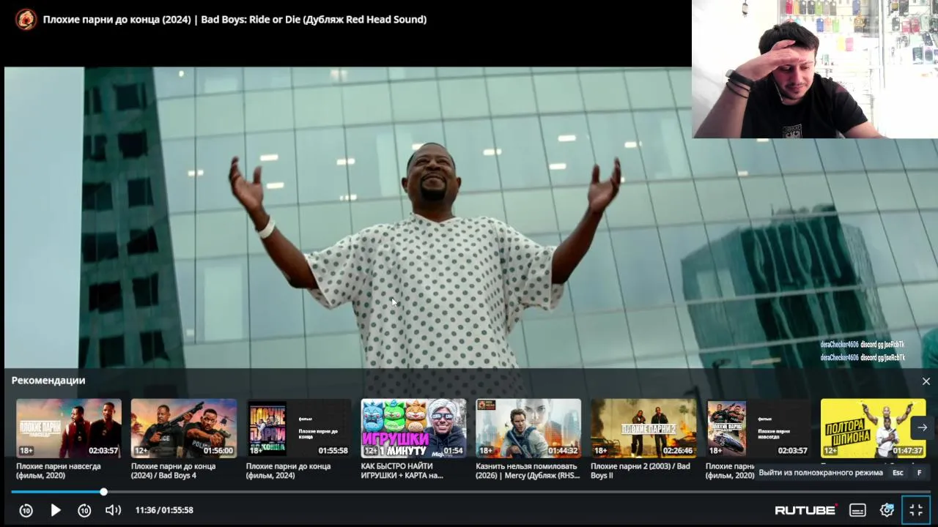Open the Полтора шпиона yellow thumbnail
This screenshot has width=938, height=527.
pos(874,428)
